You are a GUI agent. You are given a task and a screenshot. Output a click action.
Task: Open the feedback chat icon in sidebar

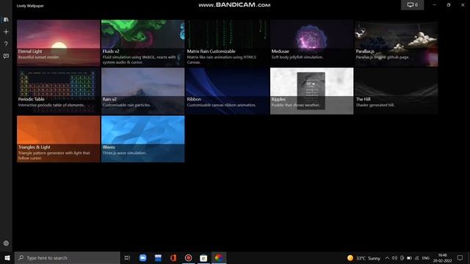tap(6, 56)
